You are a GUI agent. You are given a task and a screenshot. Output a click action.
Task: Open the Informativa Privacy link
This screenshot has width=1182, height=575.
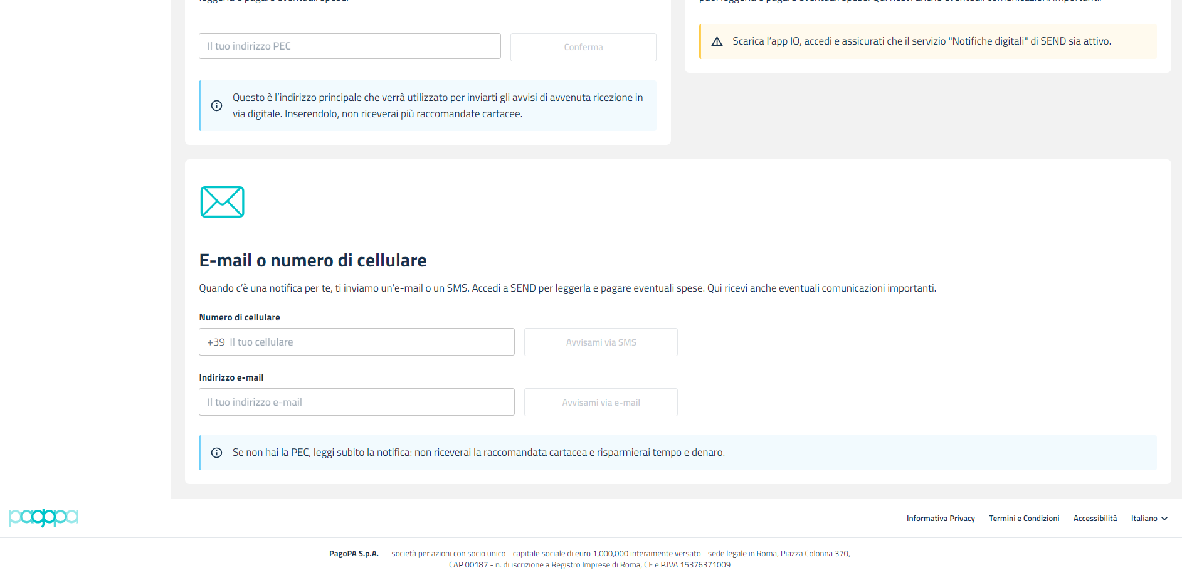940,519
